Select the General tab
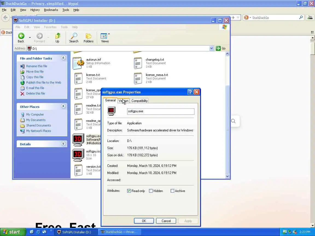Image resolution: width=315 pixels, height=236 pixels. coord(110,100)
